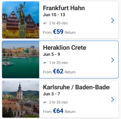
Task: Select the Karlsruhe / Baden-Baden church photo
Action: click(x=21, y=99)
